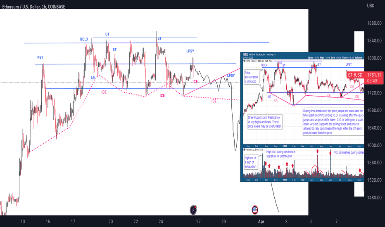Viewport: 385px width, 227px height.
Task: Click the date label 24 on time axis
Action: coord(161,222)
